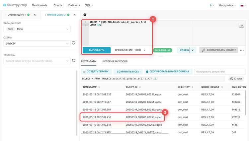Click the results horizontal scrollbar
This screenshot has width=249, height=141.
pyautogui.click(x=124, y=134)
